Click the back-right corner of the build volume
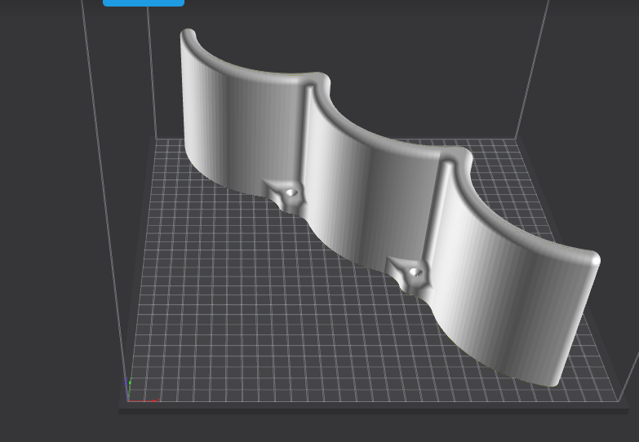The image size is (639, 442). pyautogui.click(x=516, y=139)
